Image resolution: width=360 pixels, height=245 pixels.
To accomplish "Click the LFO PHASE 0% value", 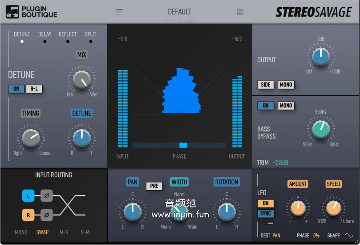I will click(316, 235).
